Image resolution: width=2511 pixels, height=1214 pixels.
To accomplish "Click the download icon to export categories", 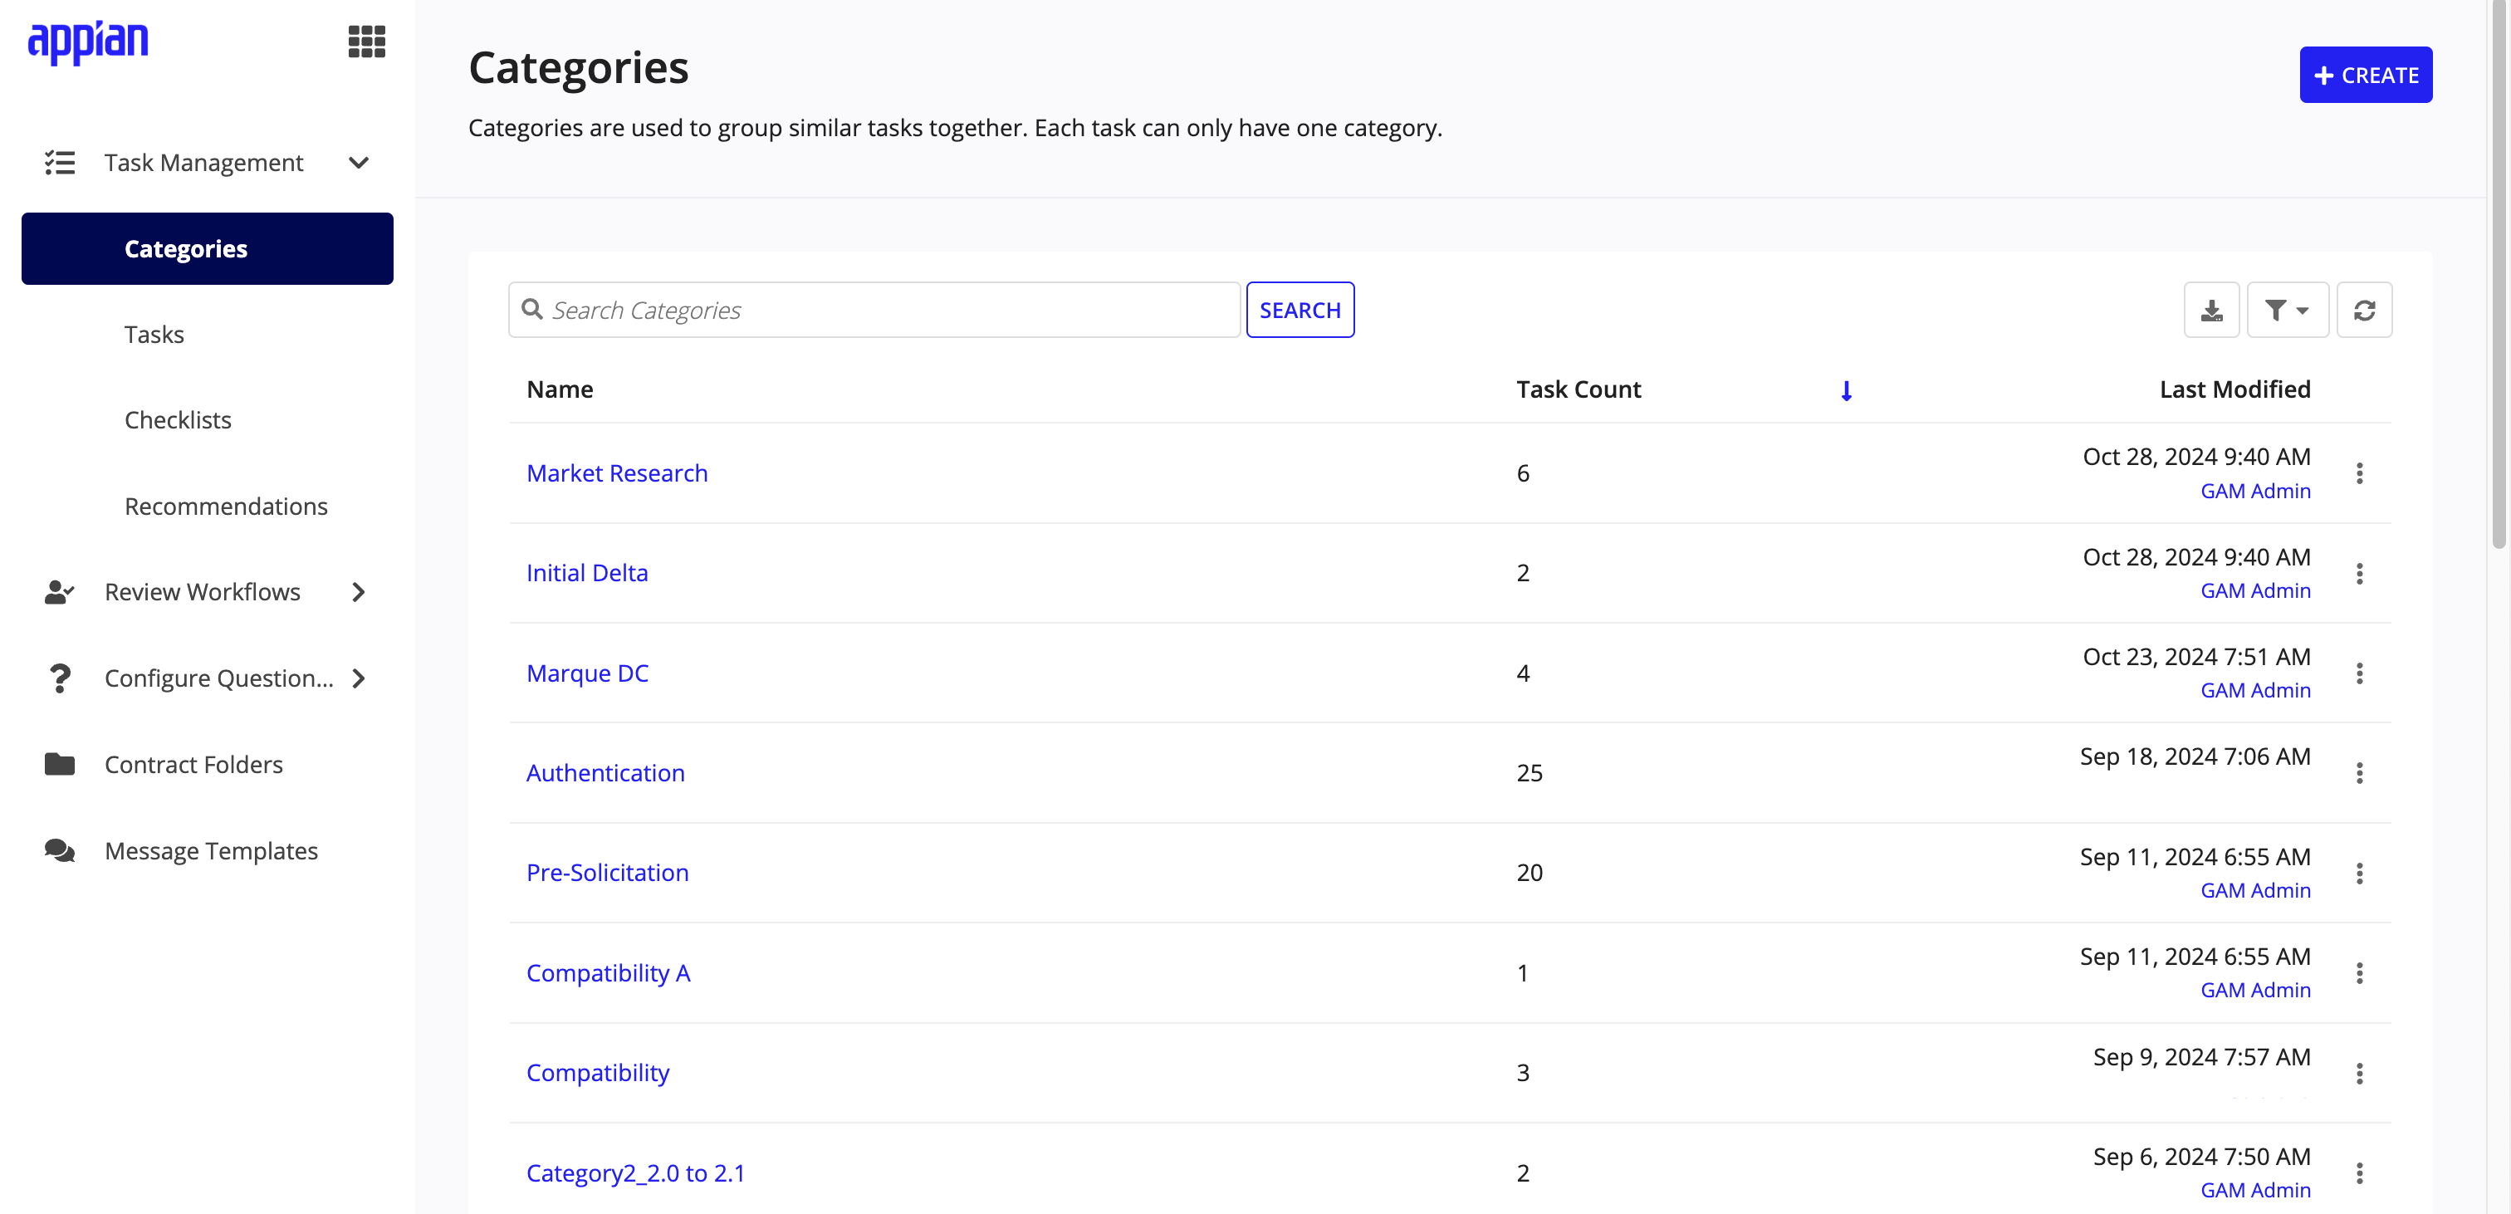I will (x=2211, y=309).
